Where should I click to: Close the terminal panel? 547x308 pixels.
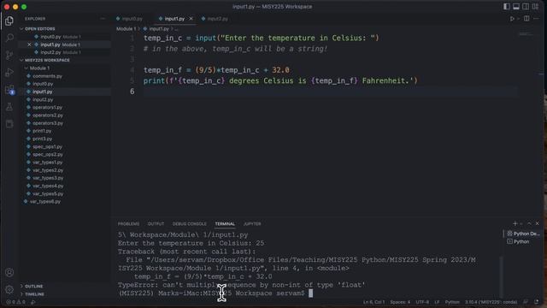pos(538,223)
